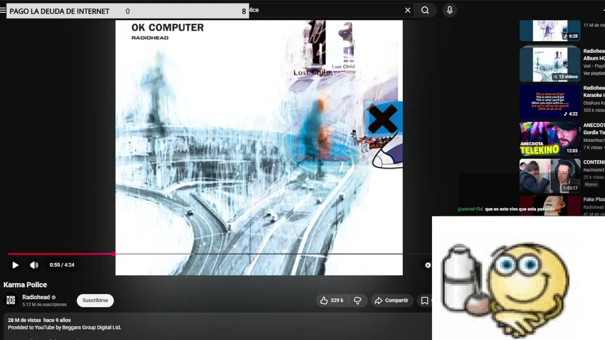
Task: Click the progress bar scrubber dot
Action: (114, 254)
